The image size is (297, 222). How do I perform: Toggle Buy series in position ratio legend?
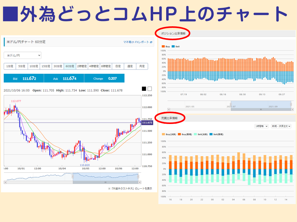tap(166, 46)
